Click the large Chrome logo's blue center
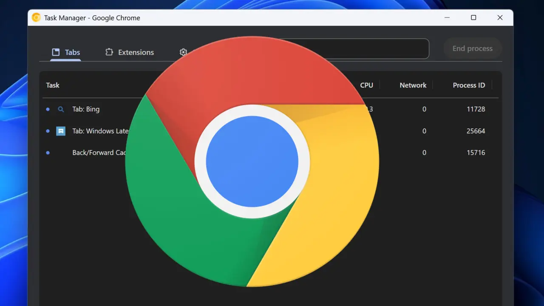544x306 pixels. click(x=252, y=161)
